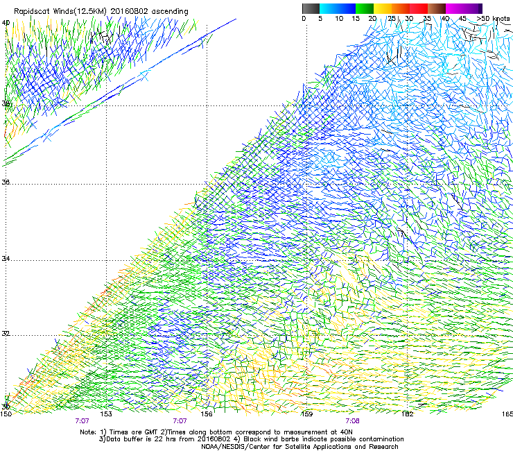This screenshot has height=451, width=513.
Task: Pick the red 30-35 knots legend swatch
Action: point(419,8)
